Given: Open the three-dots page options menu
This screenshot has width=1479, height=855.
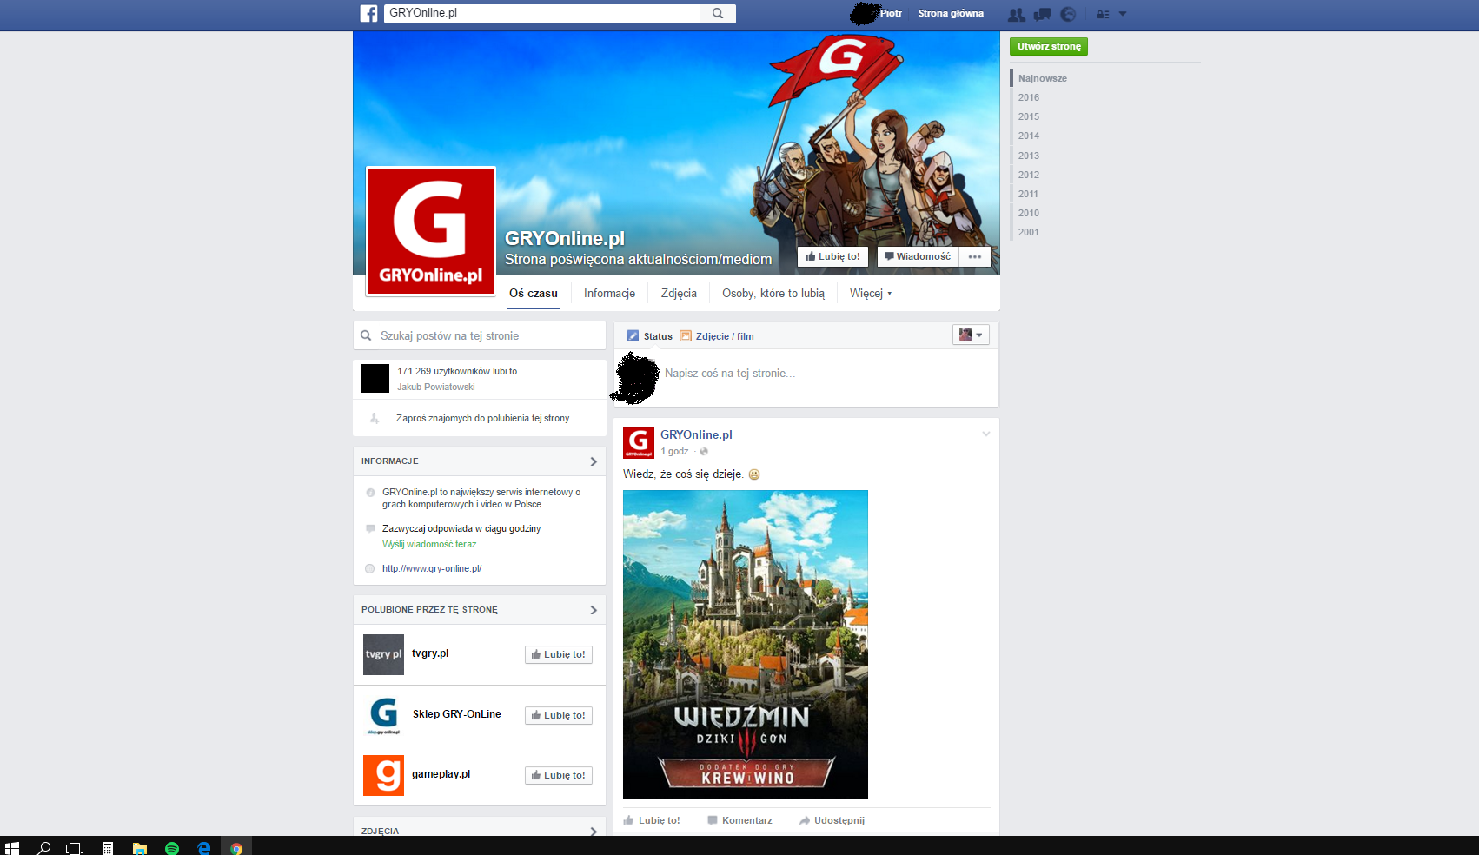Looking at the screenshot, I should coord(975,256).
